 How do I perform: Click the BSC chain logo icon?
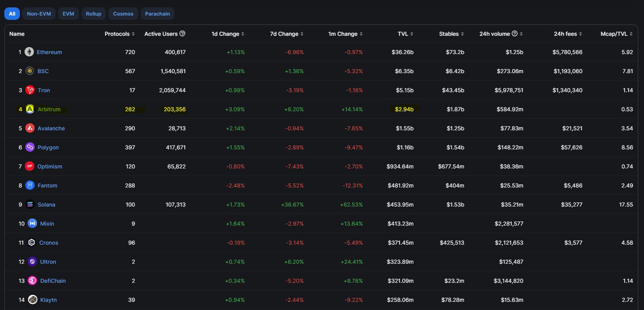click(x=30, y=71)
